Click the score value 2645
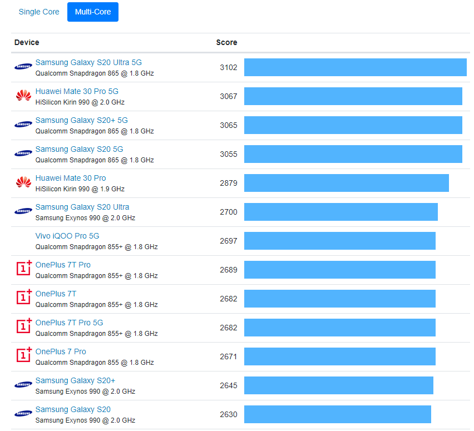 click(x=229, y=385)
